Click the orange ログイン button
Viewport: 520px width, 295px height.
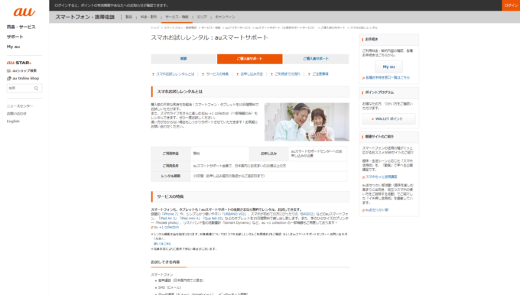(511, 5)
